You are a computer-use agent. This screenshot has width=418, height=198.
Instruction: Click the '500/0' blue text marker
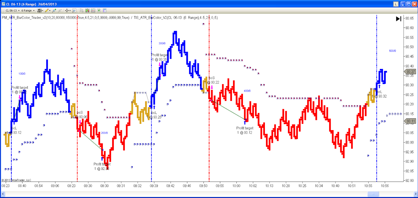tap(392, 51)
